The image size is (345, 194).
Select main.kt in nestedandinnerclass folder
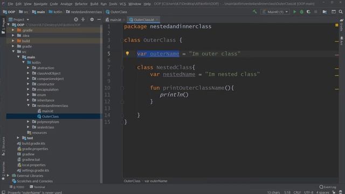click(x=47, y=111)
